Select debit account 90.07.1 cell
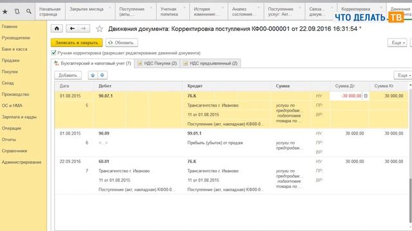 106,96
